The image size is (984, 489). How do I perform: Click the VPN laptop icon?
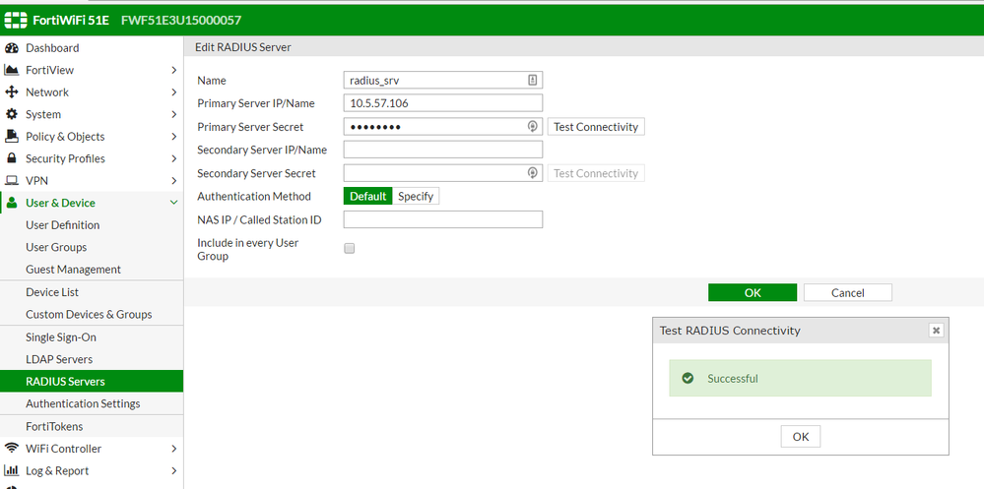point(11,181)
